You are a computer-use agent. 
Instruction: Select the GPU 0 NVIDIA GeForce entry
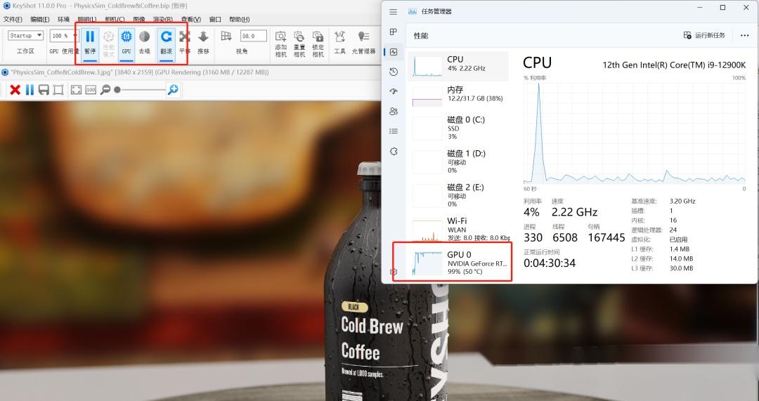458,263
